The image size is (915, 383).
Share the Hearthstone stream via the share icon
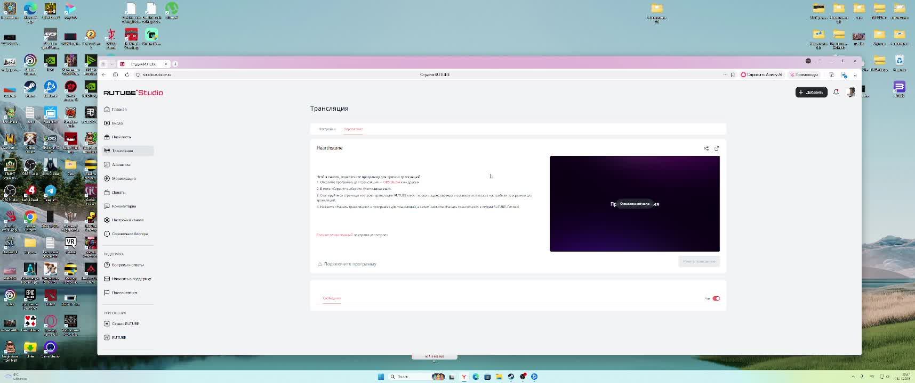pyautogui.click(x=707, y=148)
